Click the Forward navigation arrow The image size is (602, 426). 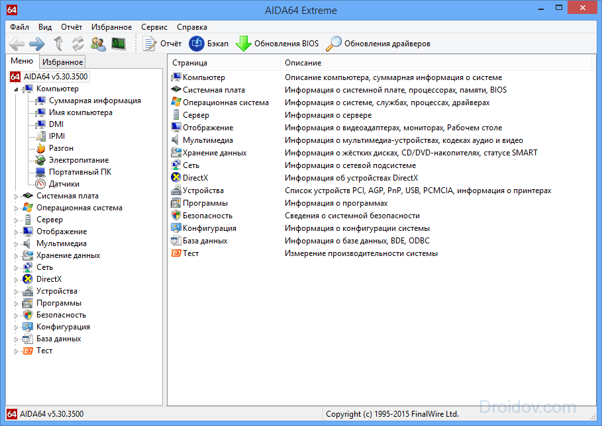point(37,44)
